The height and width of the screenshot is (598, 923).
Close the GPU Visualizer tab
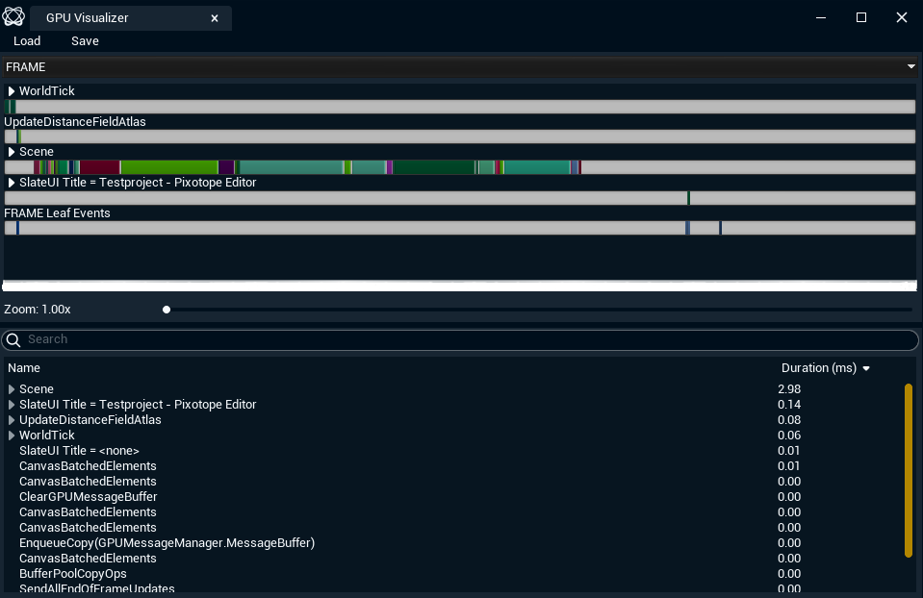click(215, 18)
